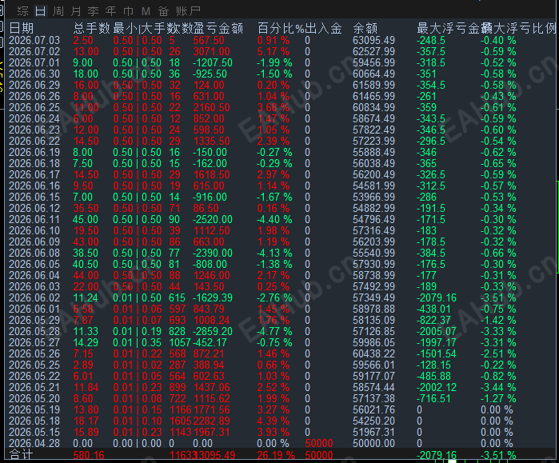Select date 2026.06.16

click(x=34, y=186)
